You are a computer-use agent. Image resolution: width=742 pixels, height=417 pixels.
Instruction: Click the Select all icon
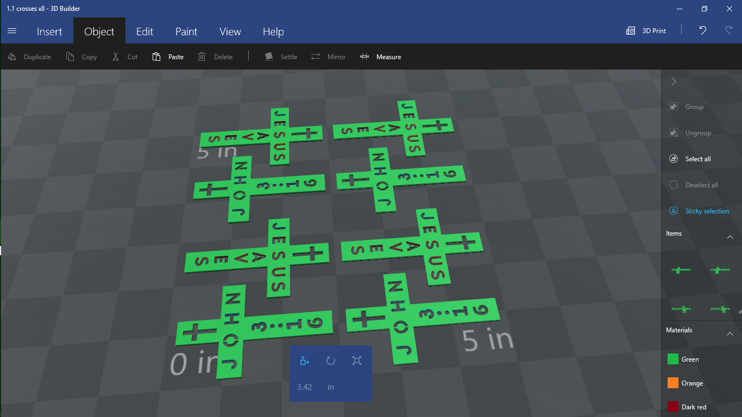(x=674, y=159)
